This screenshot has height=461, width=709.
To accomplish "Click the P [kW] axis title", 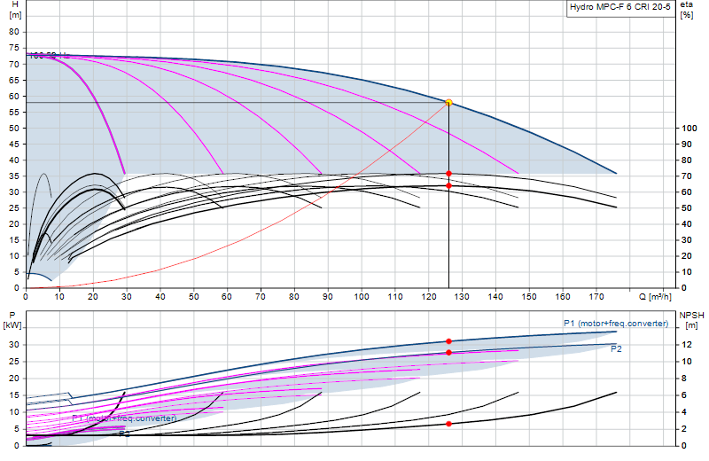I will (12, 320).
